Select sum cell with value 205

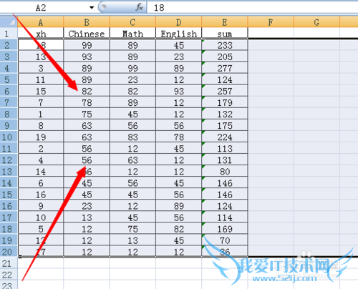click(x=225, y=57)
